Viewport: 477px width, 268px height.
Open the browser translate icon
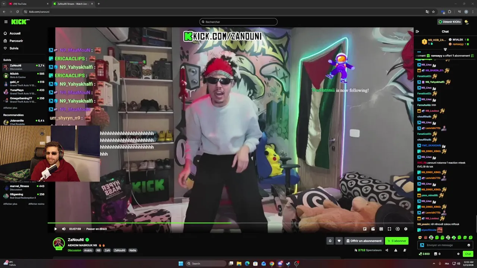[x=427, y=12]
